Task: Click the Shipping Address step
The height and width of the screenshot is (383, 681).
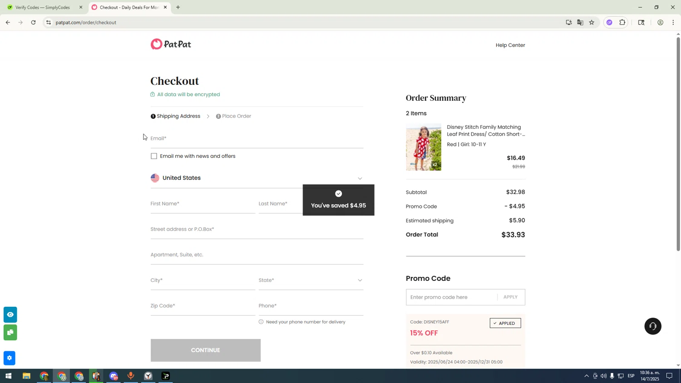Action: 175,116
